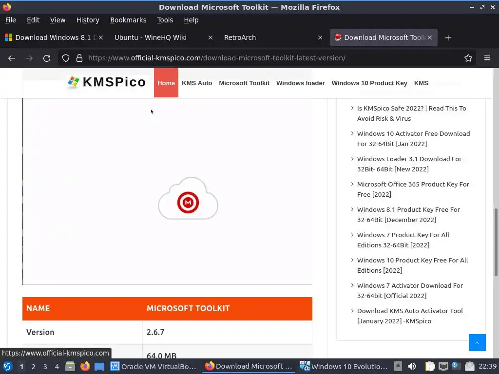
Task: Click the taskbar clock showing 22:39
Action: (x=487, y=366)
